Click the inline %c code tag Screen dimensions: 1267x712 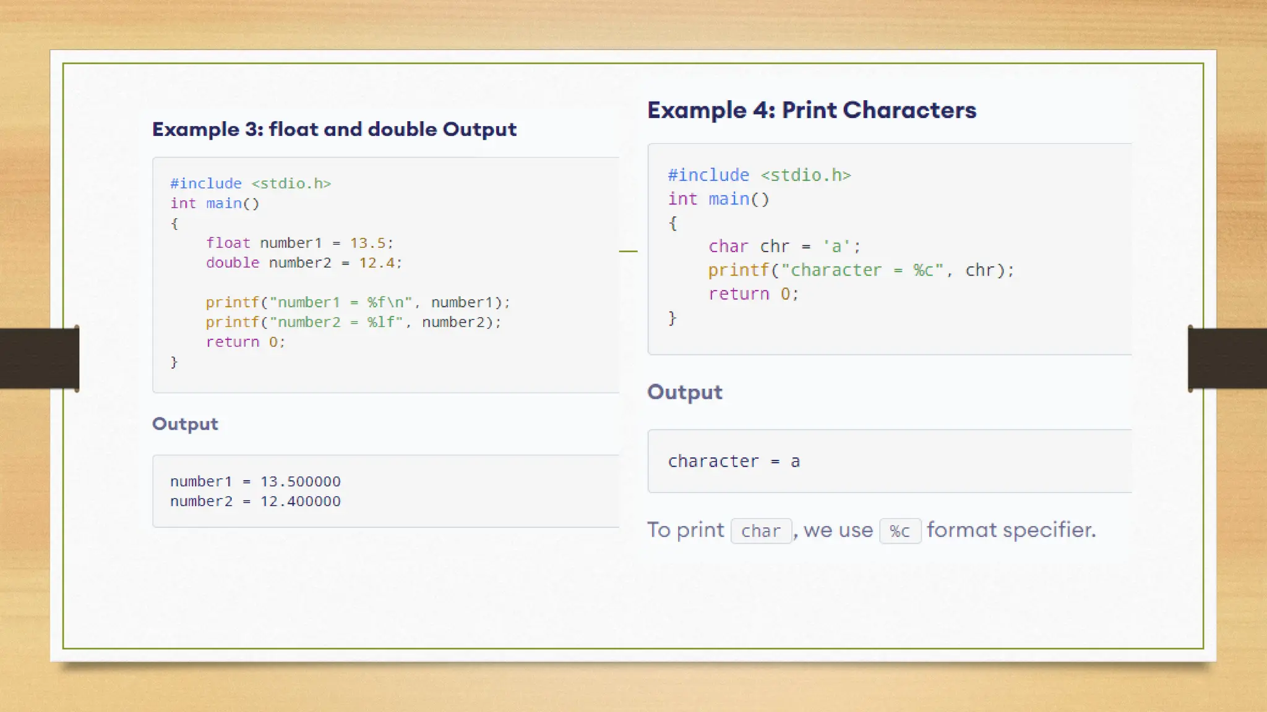(x=900, y=531)
